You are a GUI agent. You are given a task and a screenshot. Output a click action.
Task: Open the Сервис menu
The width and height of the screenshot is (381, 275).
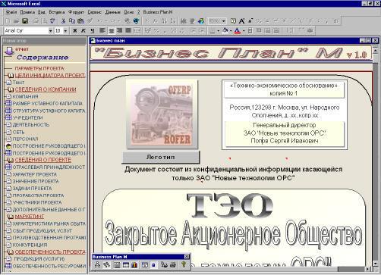coord(94,12)
